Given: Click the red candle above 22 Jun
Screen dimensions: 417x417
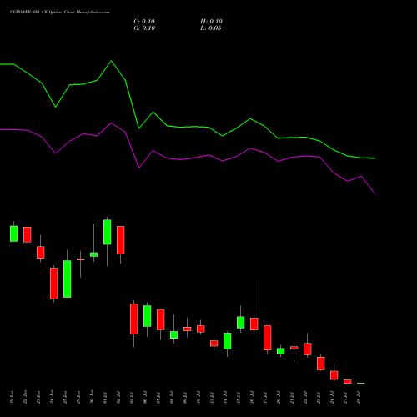Looking at the screenshot, I should (28, 234).
